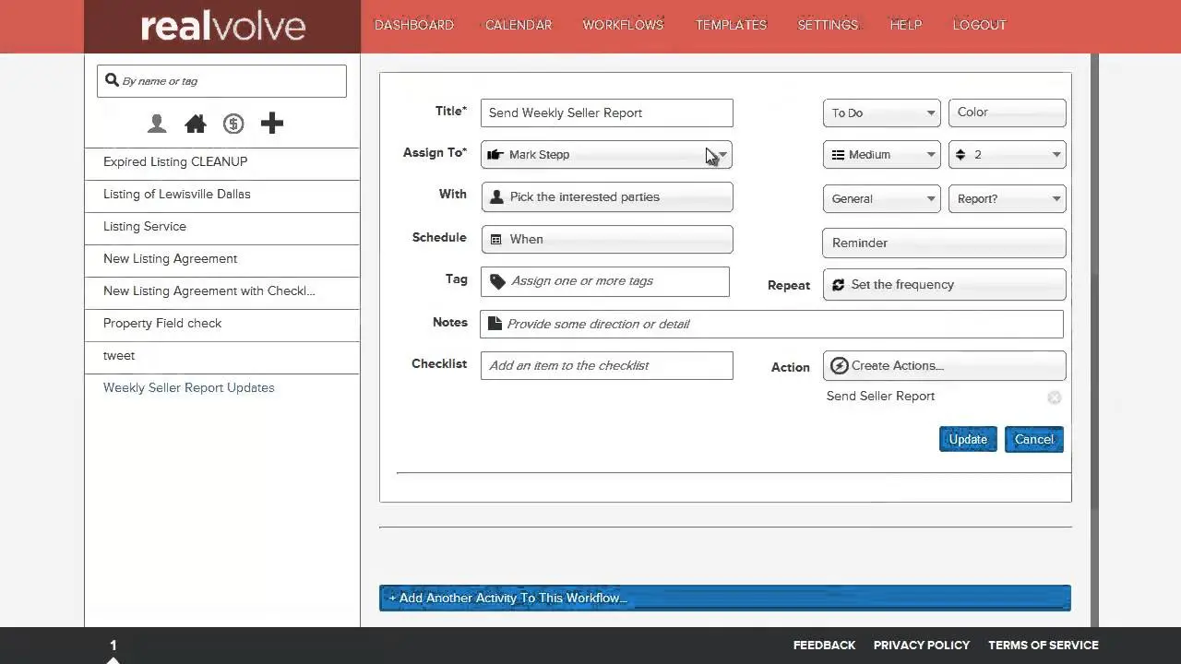
Task: Click the note icon in the Notes field
Action: (495, 323)
